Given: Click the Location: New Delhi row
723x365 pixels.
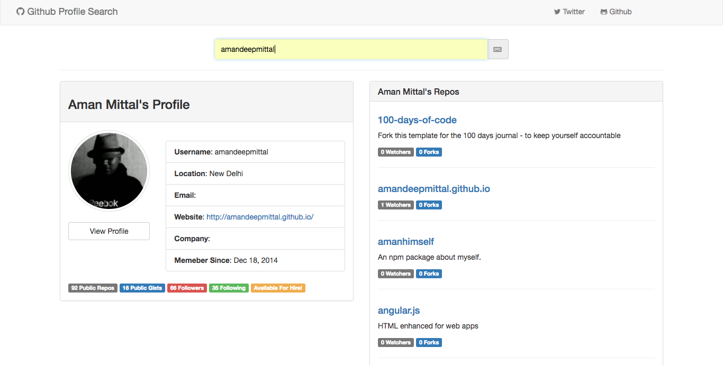Looking at the screenshot, I should click(255, 174).
